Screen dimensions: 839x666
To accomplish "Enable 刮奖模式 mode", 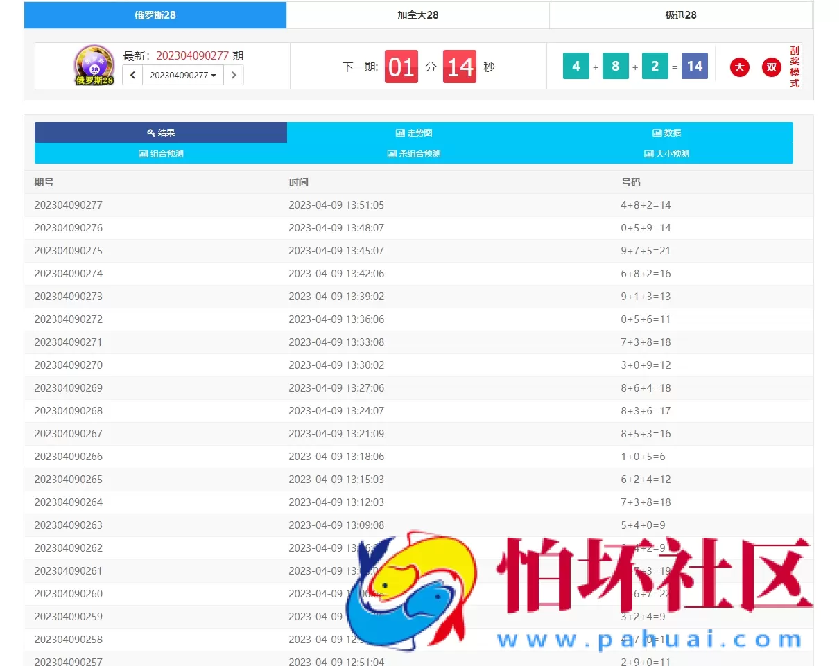I will point(795,67).
